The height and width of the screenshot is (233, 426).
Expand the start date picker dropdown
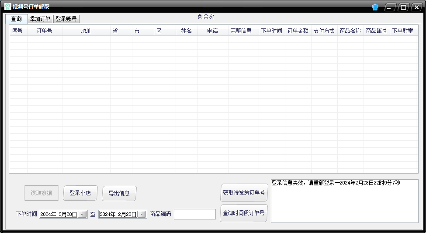tap(82, 214)
